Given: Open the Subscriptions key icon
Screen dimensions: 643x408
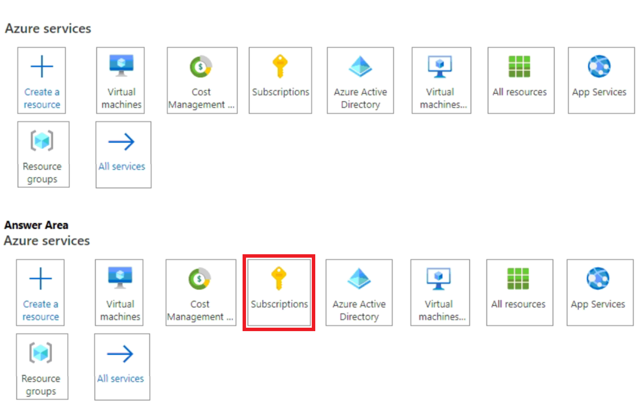Looking at the screenshot, I should 280,79.
